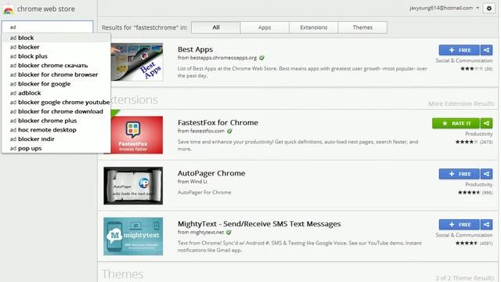The image size is (501, 282).
Task: Click Productivity category under AutoPager Chrome
Action: (478, 185)
